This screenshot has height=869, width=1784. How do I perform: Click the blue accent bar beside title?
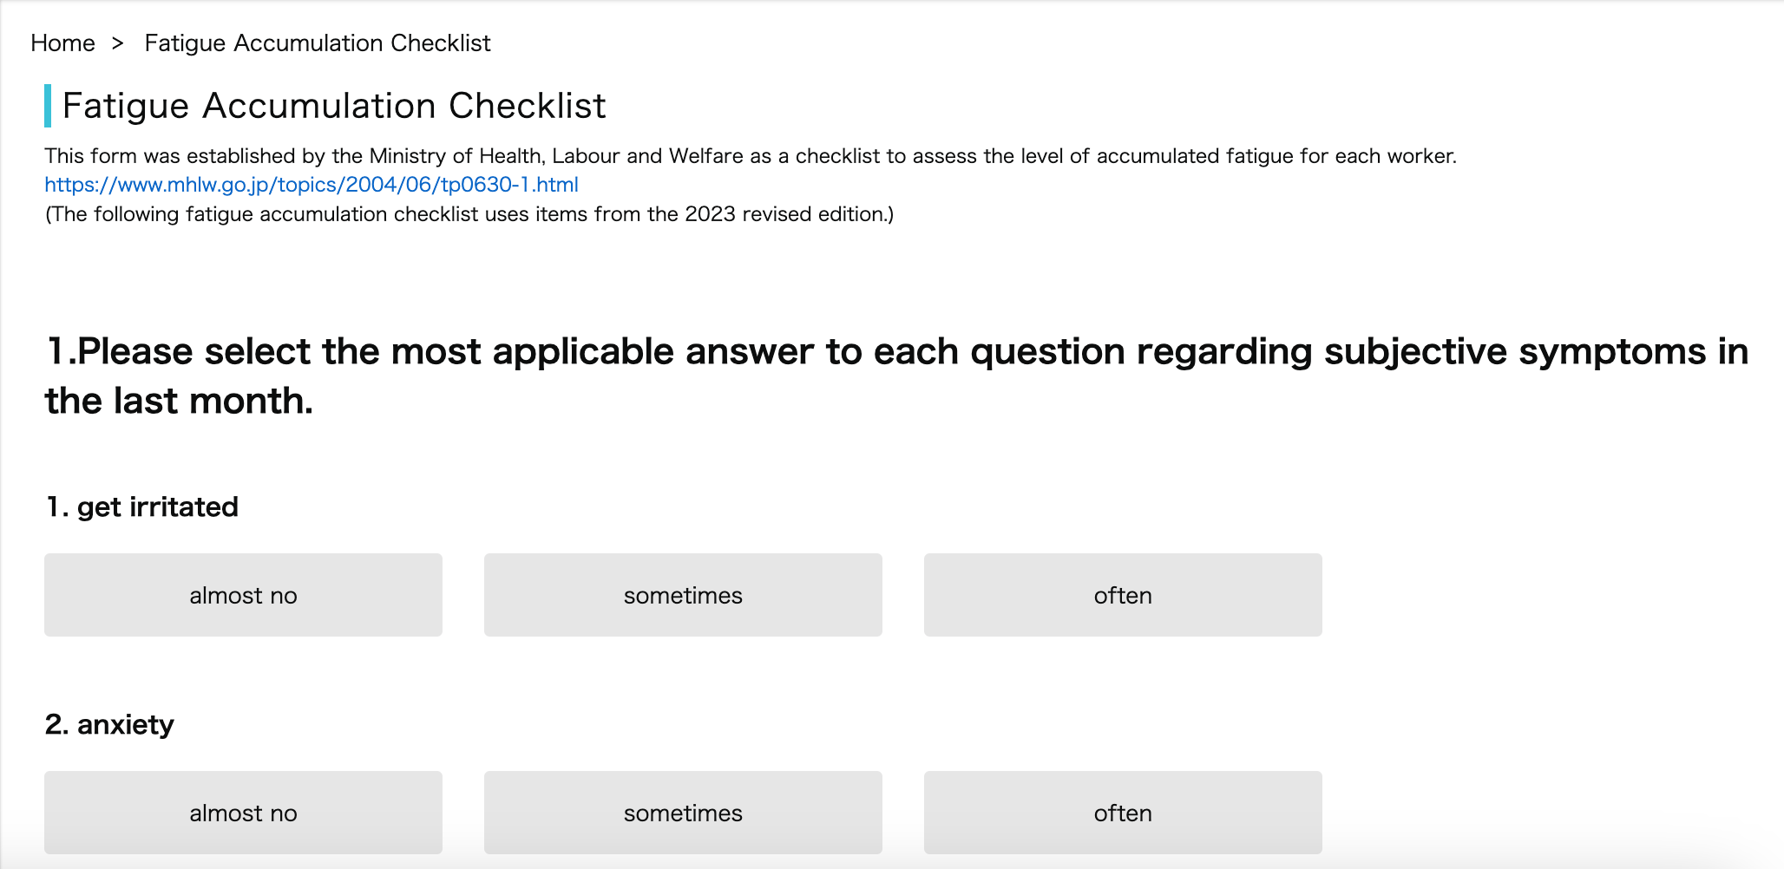[48, 106]
